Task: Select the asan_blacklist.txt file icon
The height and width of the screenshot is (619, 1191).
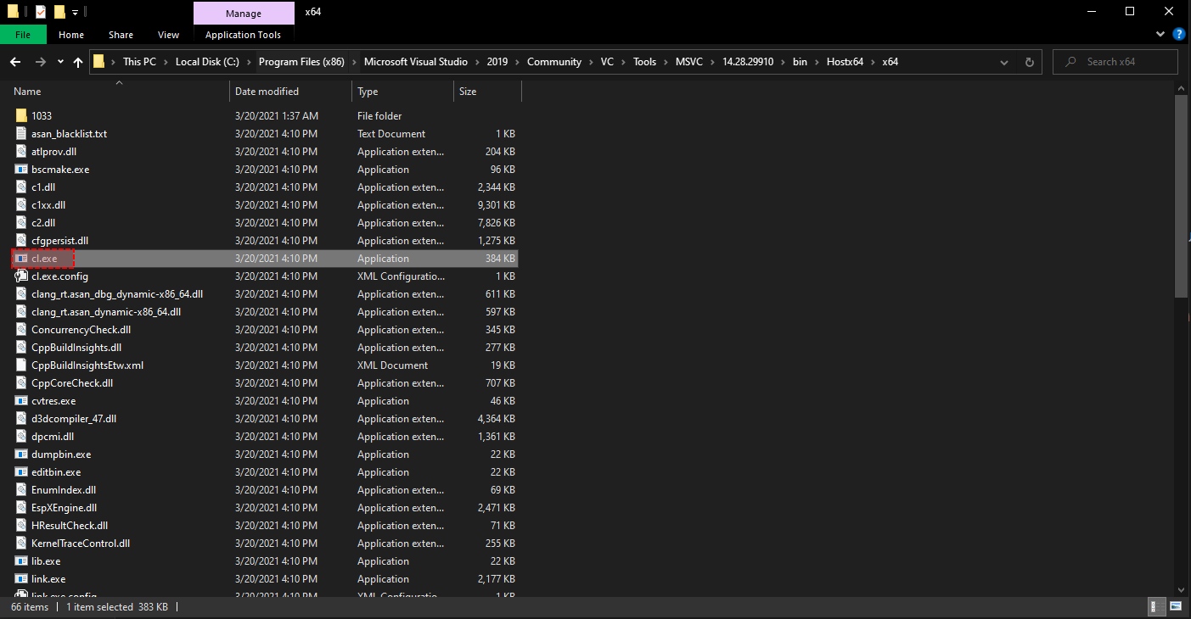Action: click(x=22, y=134)
